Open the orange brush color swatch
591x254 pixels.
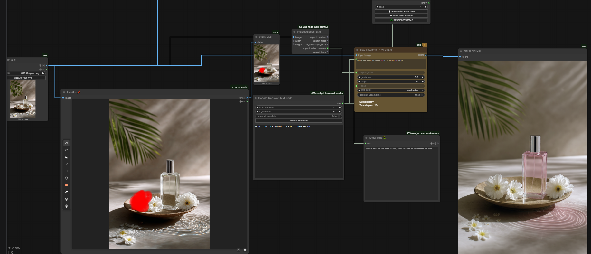coord(66,185)
